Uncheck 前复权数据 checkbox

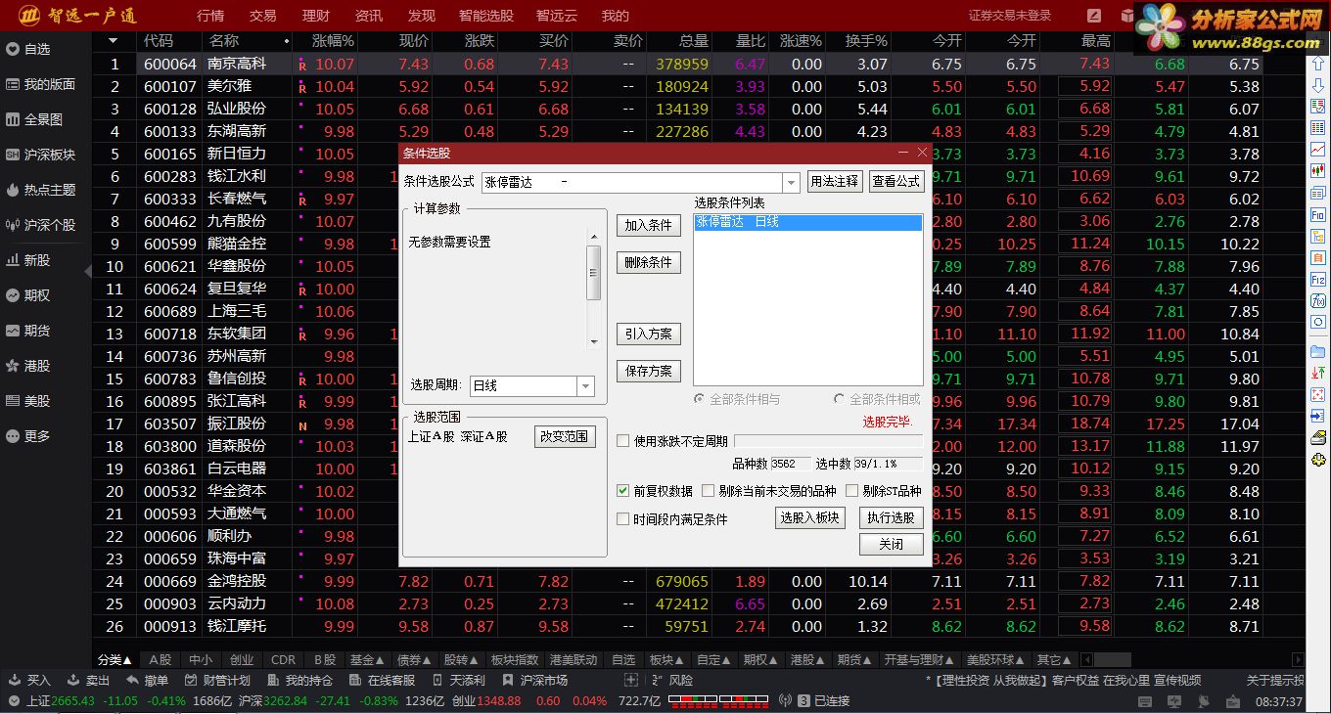tap(622, 491)
